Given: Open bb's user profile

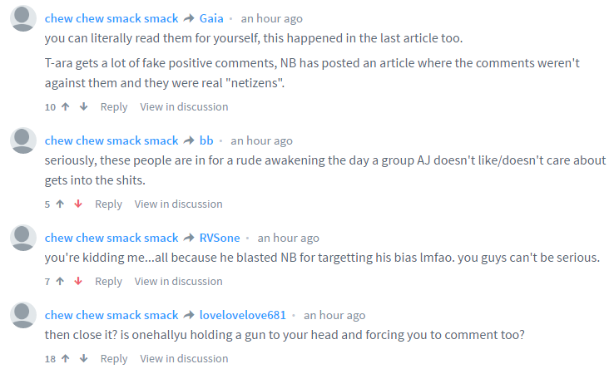Looking at the screenshot, I should [x=206, y=140].
